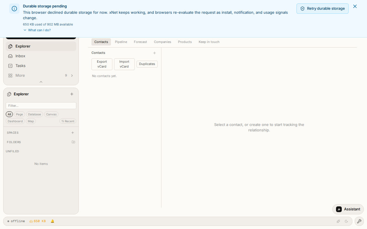Click the "Durable storage pending" heading
Image resolution: width=367 pixels, height=229 pixels.
click(x=45, y=6)
